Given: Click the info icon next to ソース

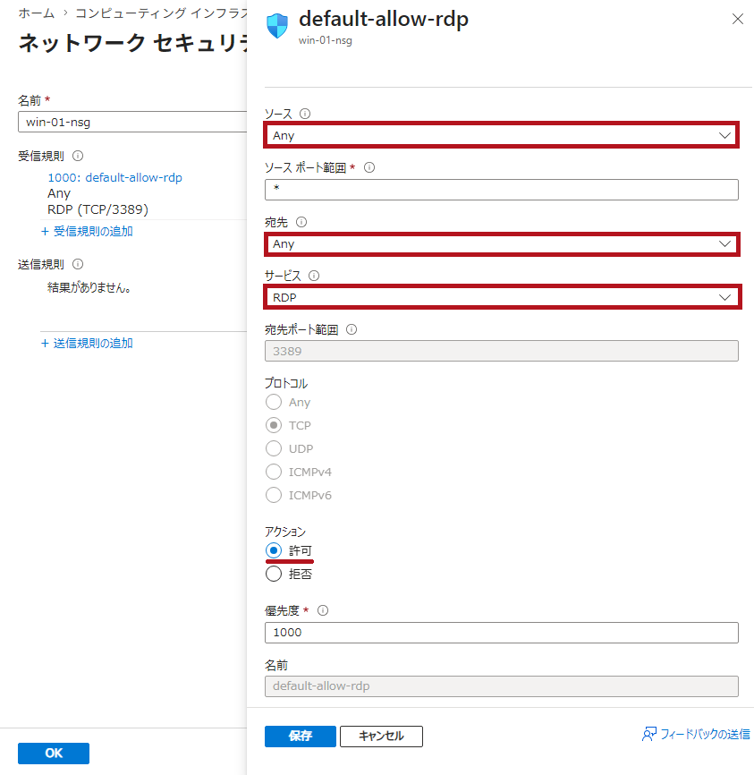Looking at the screenshot, I should pyautogui.click(x=305, y=114).
